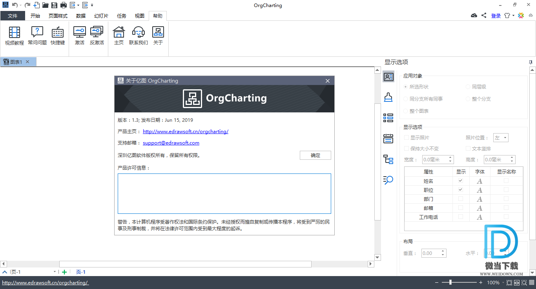The height and width of the screenshot is (289, 536).
Task: Select the 所选形状 radio button
Action: (x=406, y=87)
